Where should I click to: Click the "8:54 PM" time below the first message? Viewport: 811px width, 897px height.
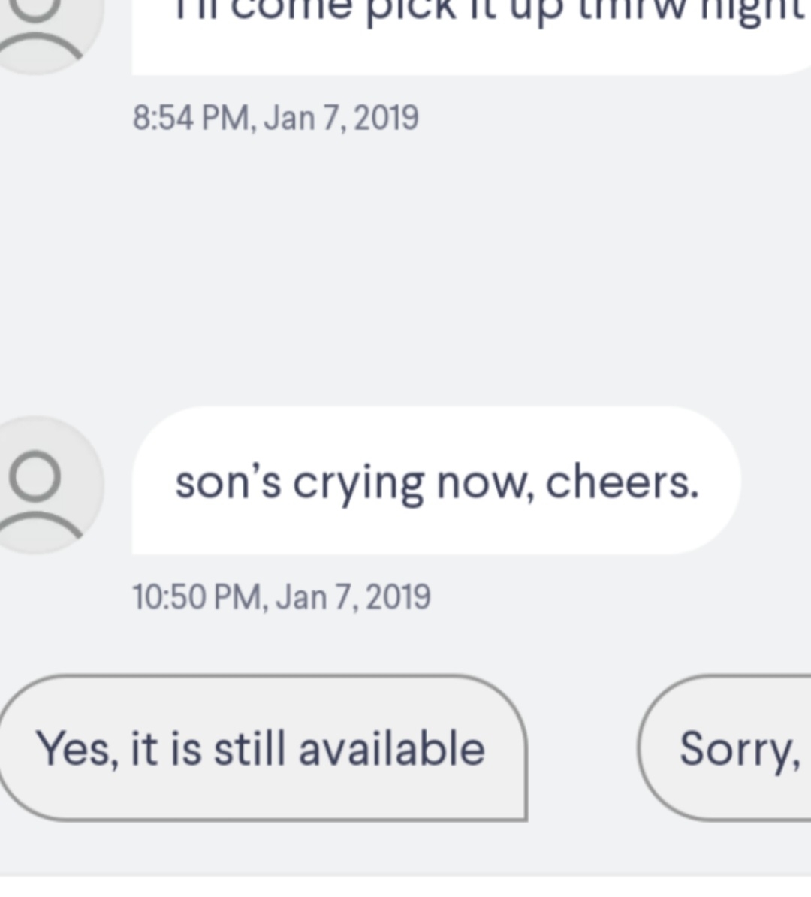coord(191,118)
